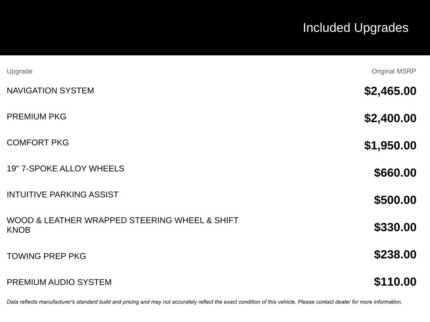Click the $330.00 MSRP amount
Viewport: 430px width, 322px height.
coord(395,227)
